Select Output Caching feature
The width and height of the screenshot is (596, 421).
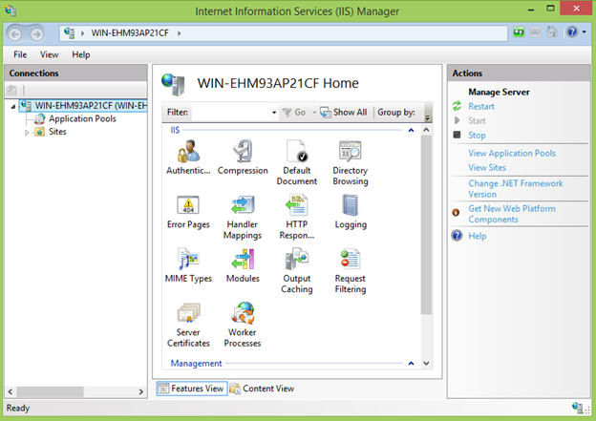[x=297, y=271]
